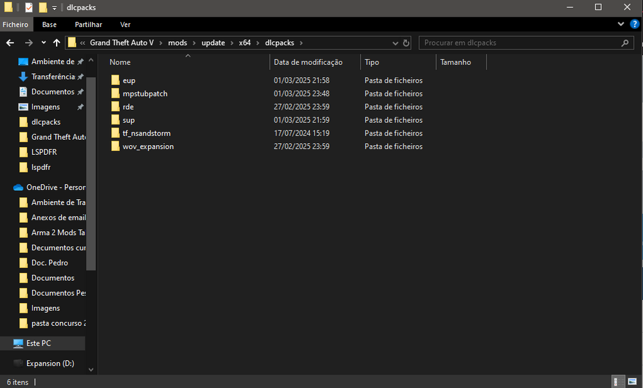Click the search magnifier icon
The image size is (643, 388).
[x=625, y=43]
